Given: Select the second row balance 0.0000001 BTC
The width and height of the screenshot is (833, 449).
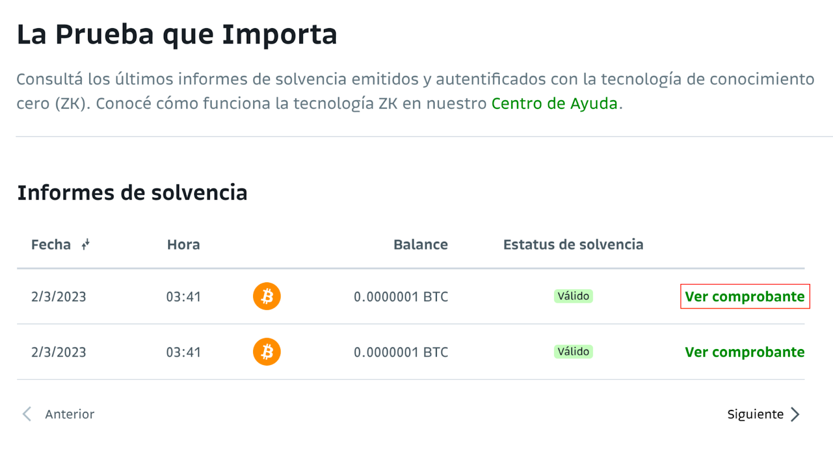Looking at the screenshot, I should [401, 352].
